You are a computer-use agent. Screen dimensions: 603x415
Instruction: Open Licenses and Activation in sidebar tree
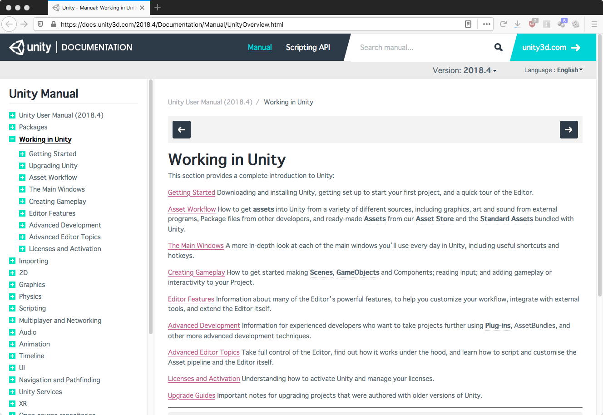click(65, 249)
